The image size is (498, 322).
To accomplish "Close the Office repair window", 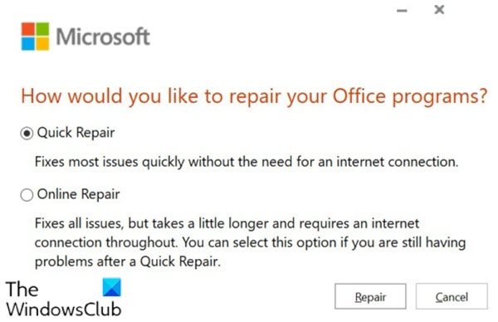I will [x=439, y=10].
